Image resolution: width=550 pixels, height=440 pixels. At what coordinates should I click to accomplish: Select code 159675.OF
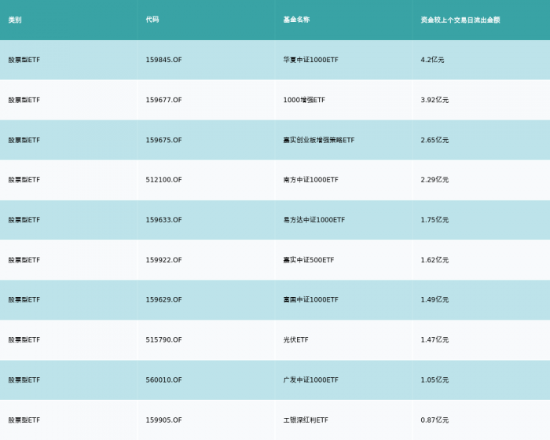pos(163,140)
